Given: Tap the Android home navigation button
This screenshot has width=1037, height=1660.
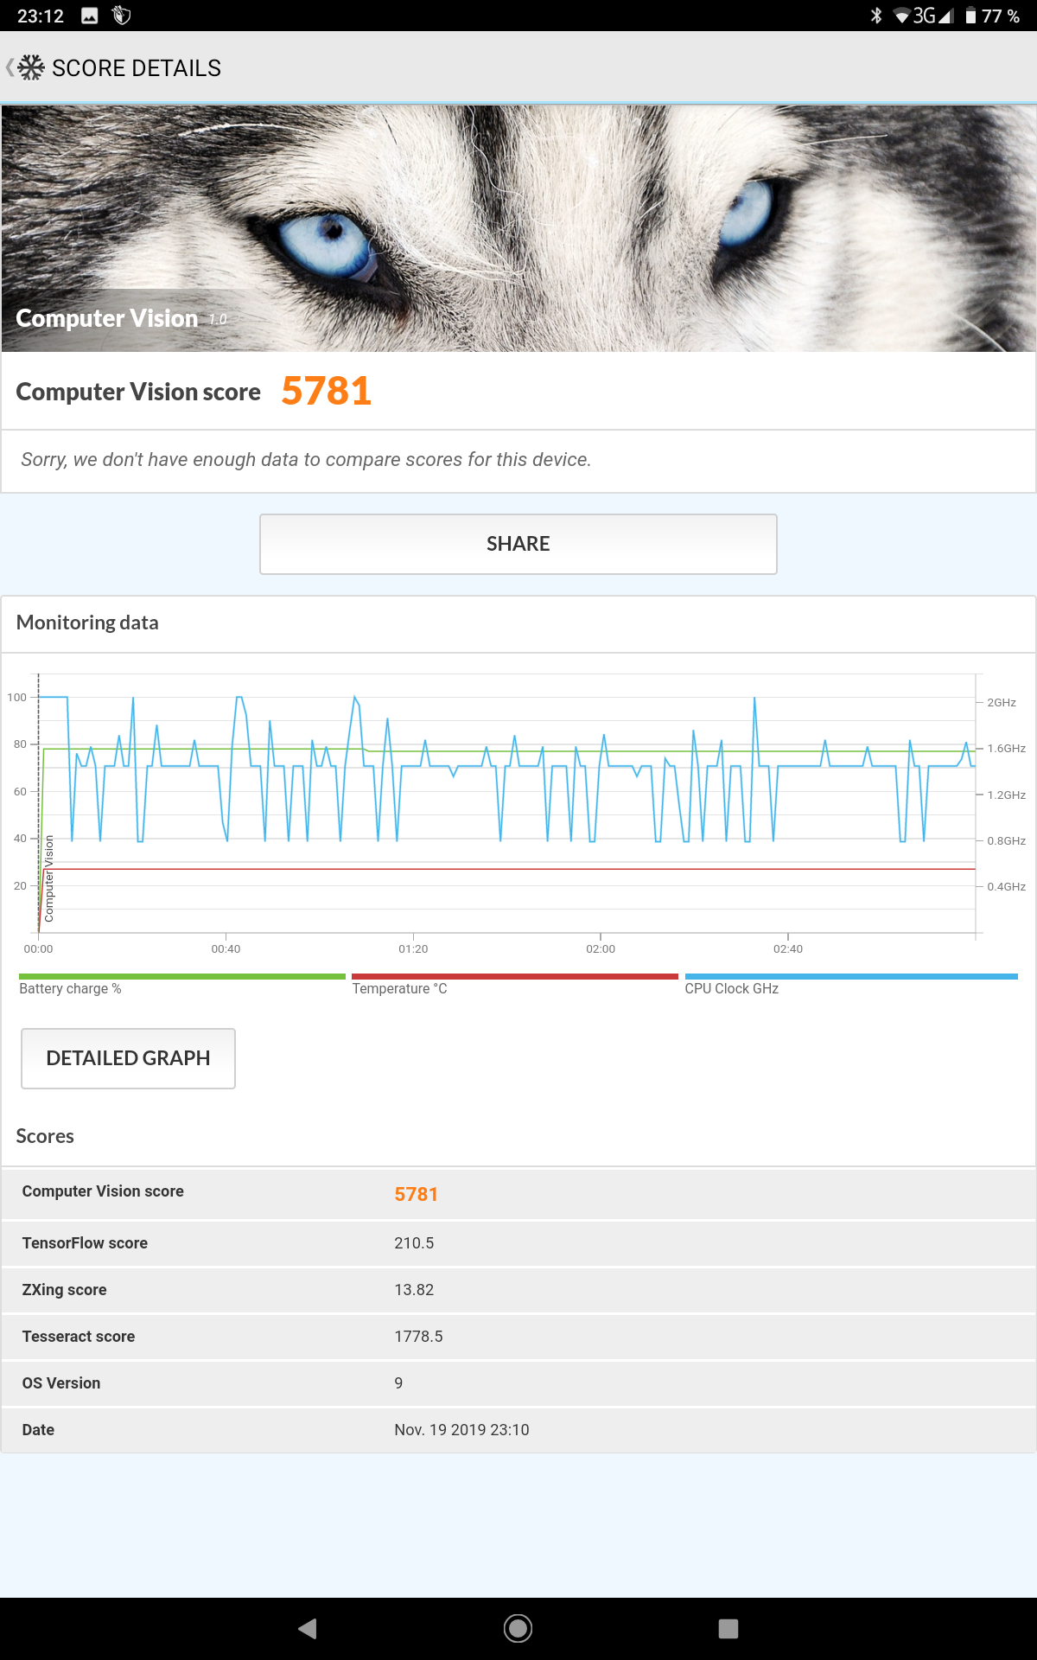Looking at the screenshot, I should (518, 1629).
